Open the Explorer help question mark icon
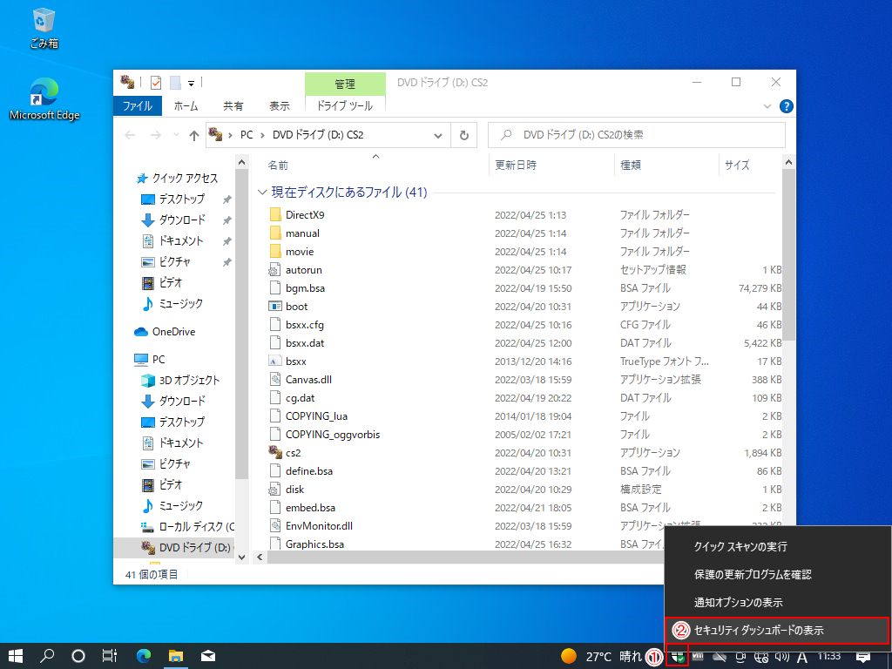892x669 pixels. point(786,106)
